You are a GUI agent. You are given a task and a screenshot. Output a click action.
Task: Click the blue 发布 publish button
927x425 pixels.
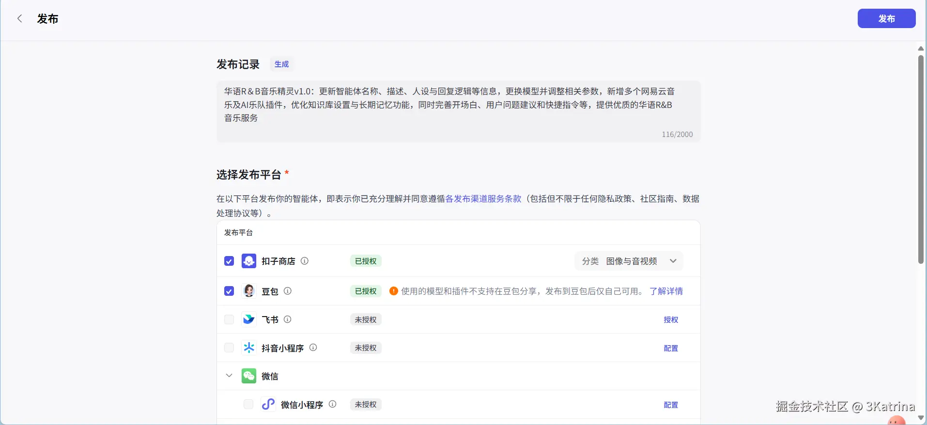pos(886,18)
